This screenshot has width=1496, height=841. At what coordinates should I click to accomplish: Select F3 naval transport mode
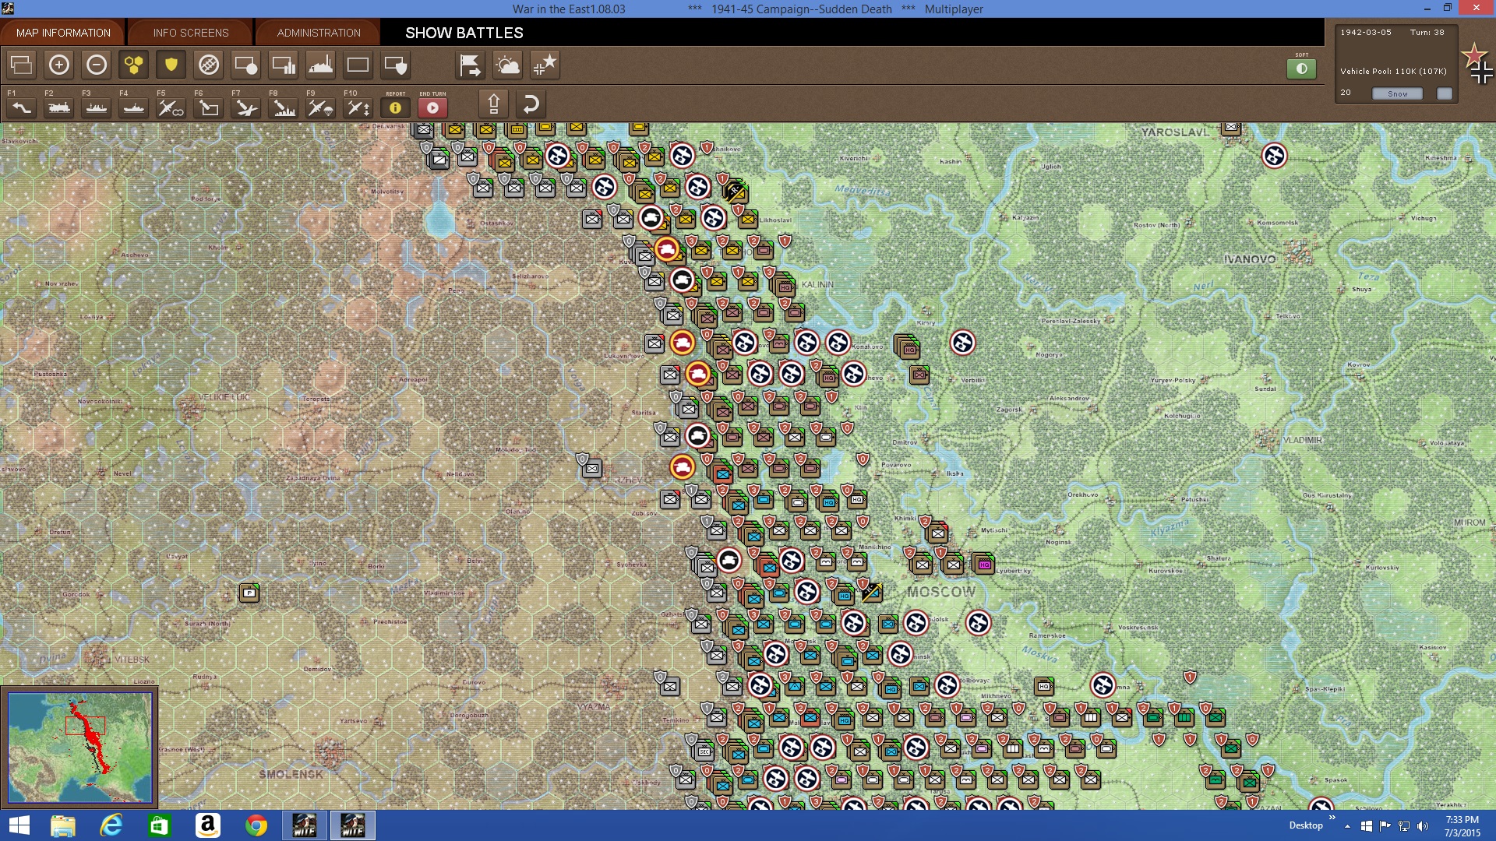97,107
